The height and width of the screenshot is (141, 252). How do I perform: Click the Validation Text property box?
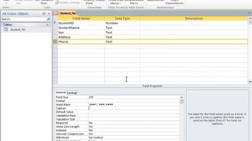(134, 119)
